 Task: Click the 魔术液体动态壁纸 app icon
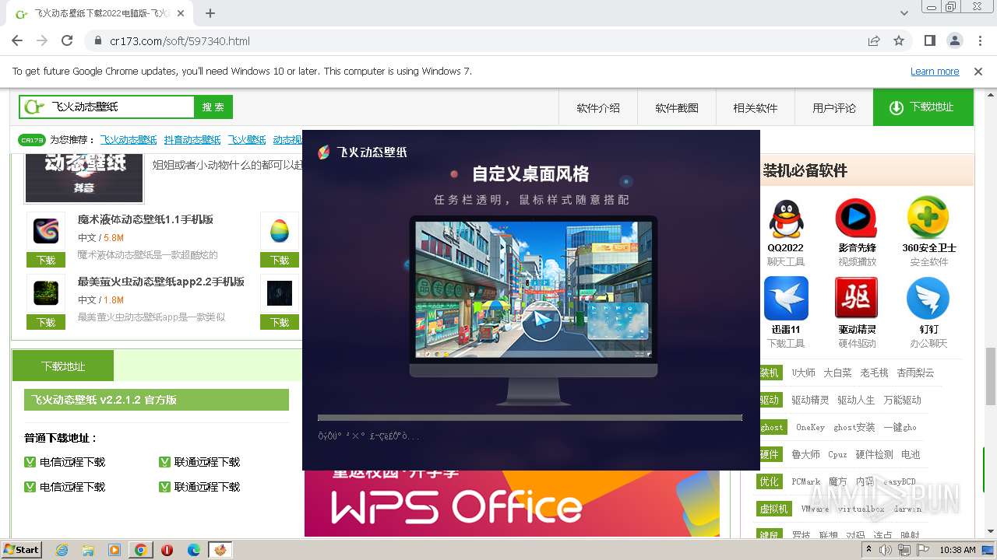tap(46, 232)
